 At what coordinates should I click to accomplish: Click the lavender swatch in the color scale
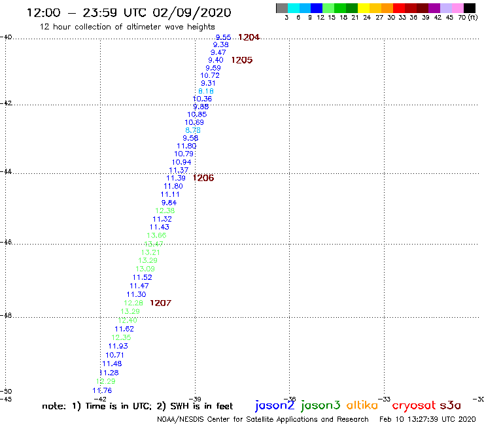point(446,8)
